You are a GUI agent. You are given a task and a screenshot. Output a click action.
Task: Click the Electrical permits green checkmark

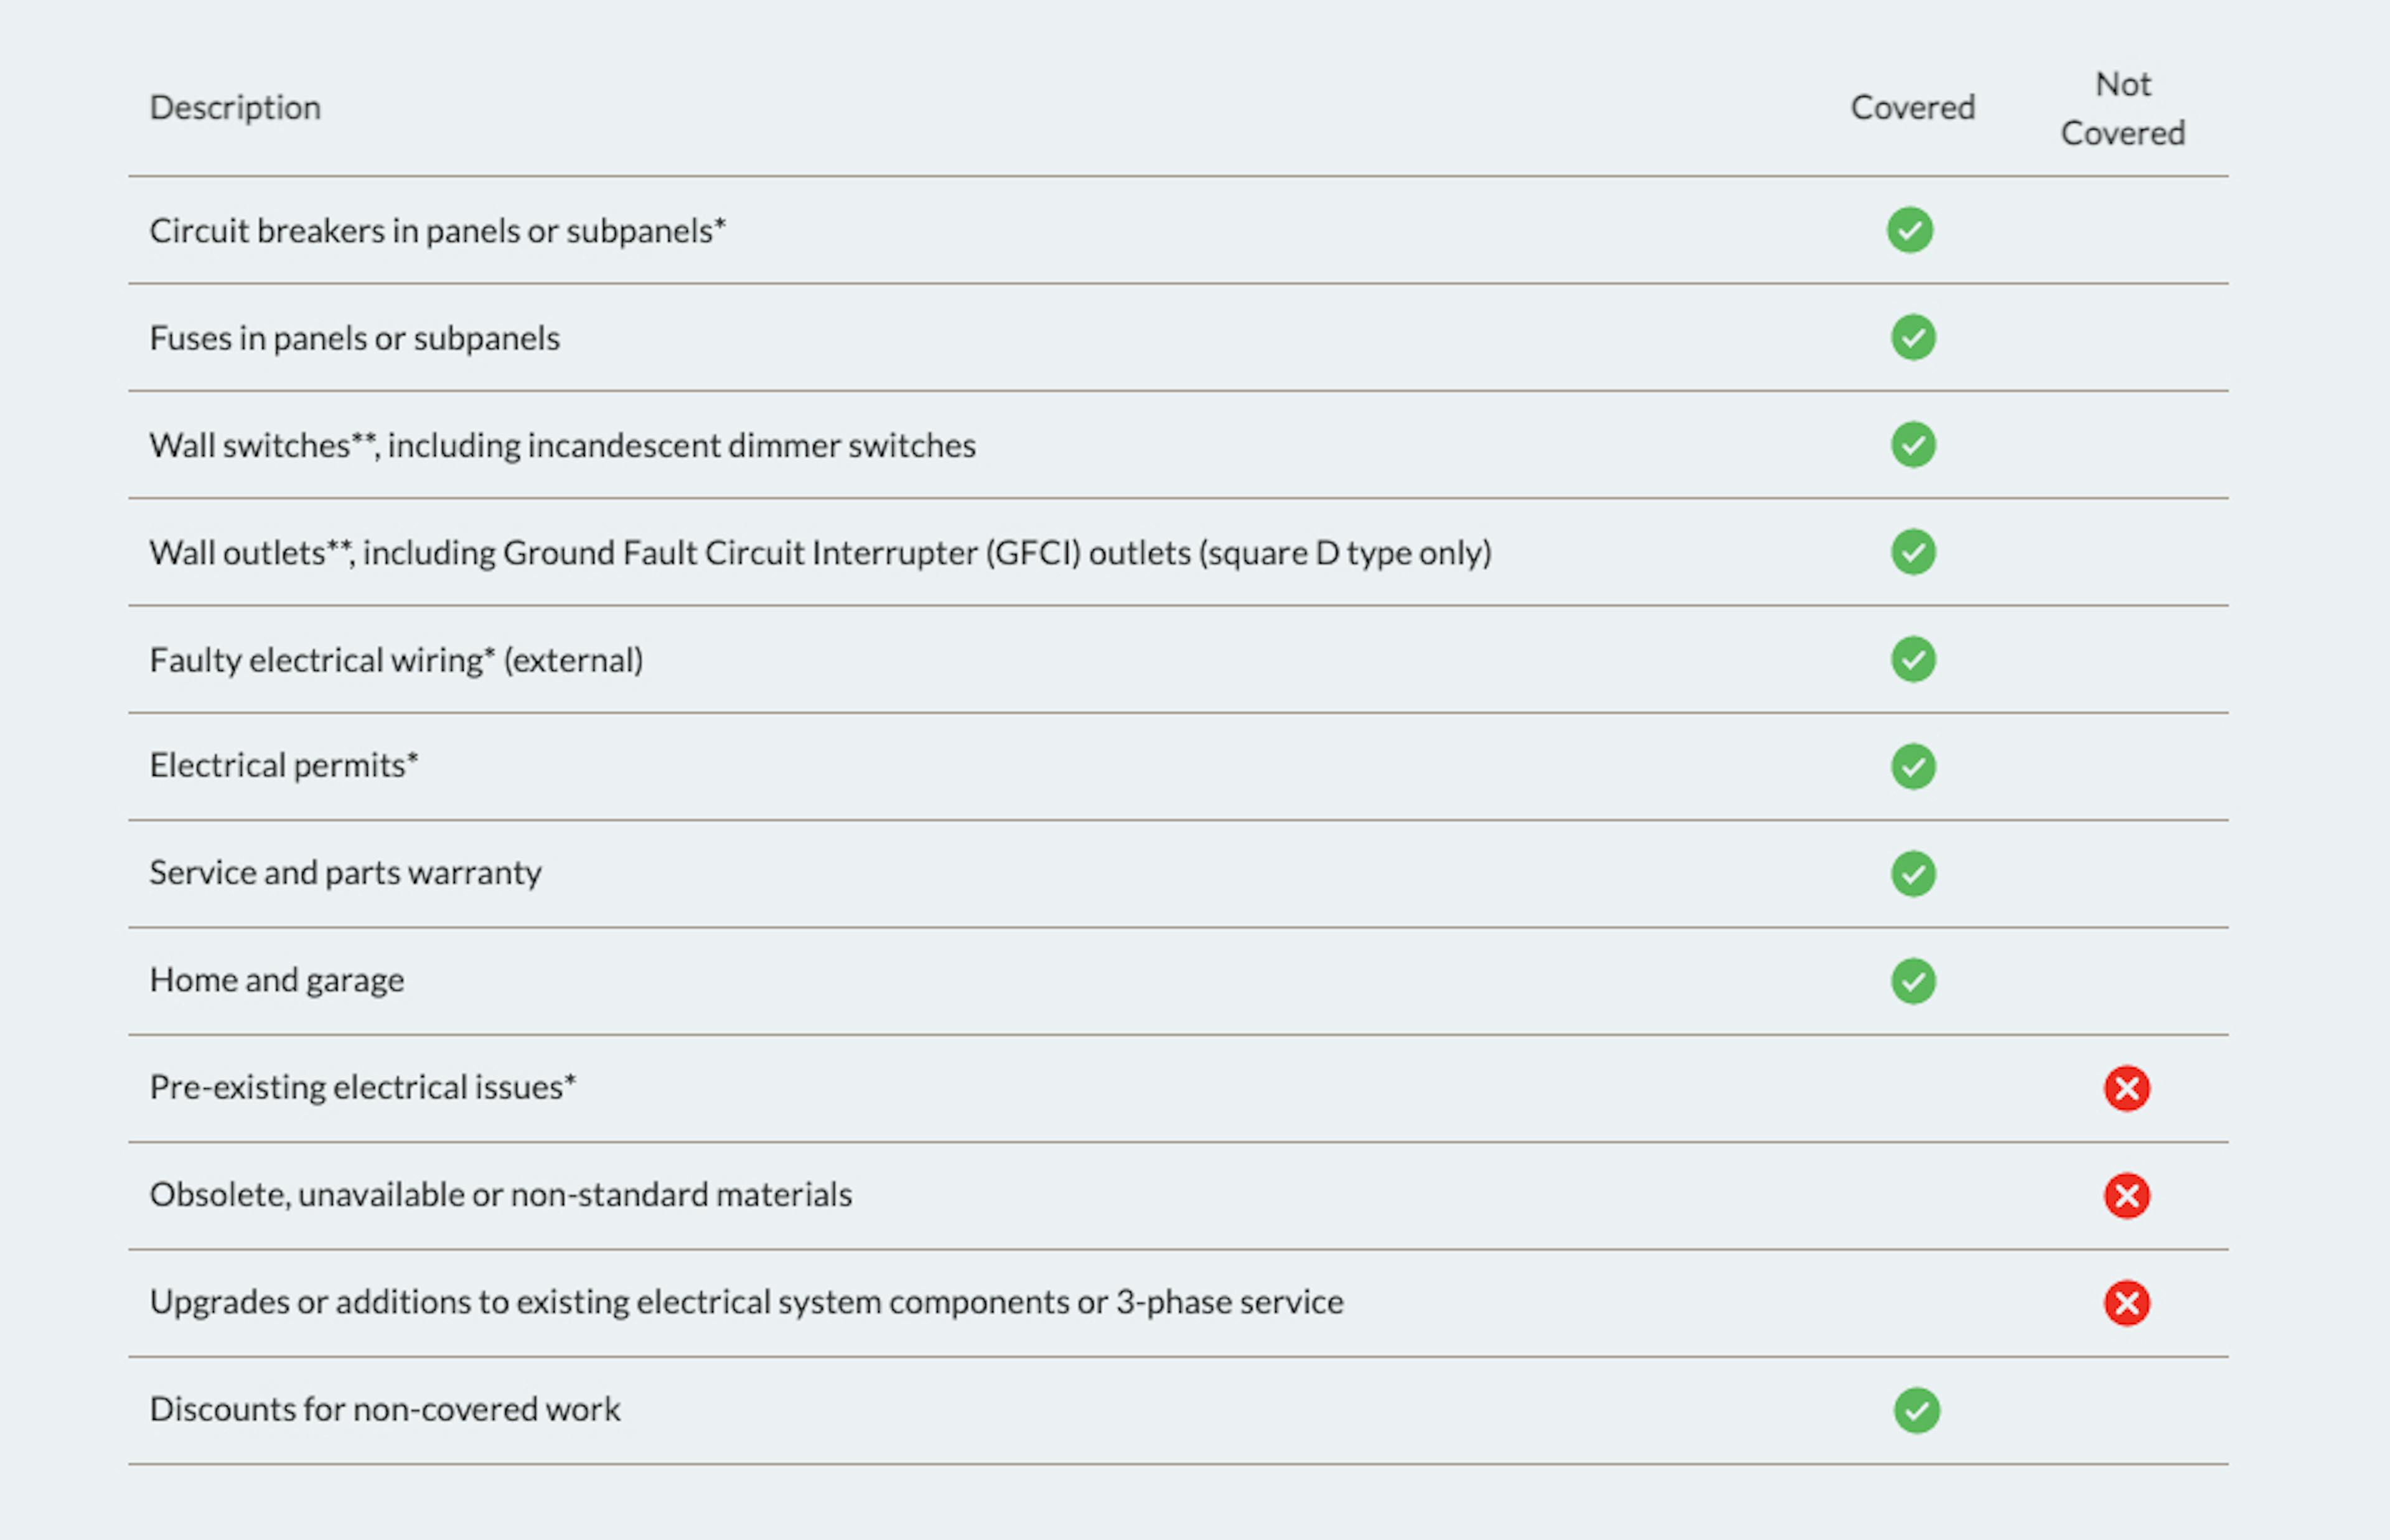(x=1912, y=767)
